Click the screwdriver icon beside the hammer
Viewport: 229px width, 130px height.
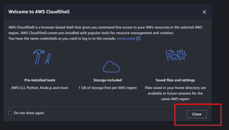pos(48,59)
